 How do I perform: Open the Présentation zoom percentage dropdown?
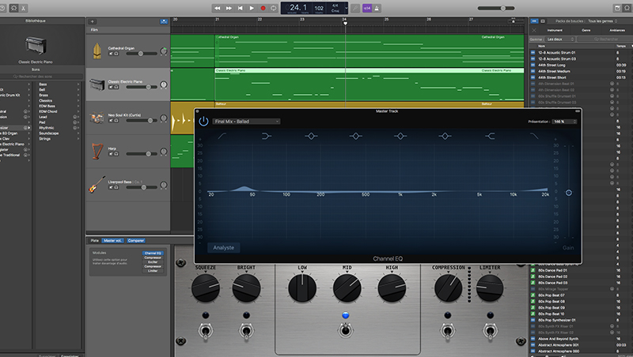pyautogui.click(x=564, y=122)
